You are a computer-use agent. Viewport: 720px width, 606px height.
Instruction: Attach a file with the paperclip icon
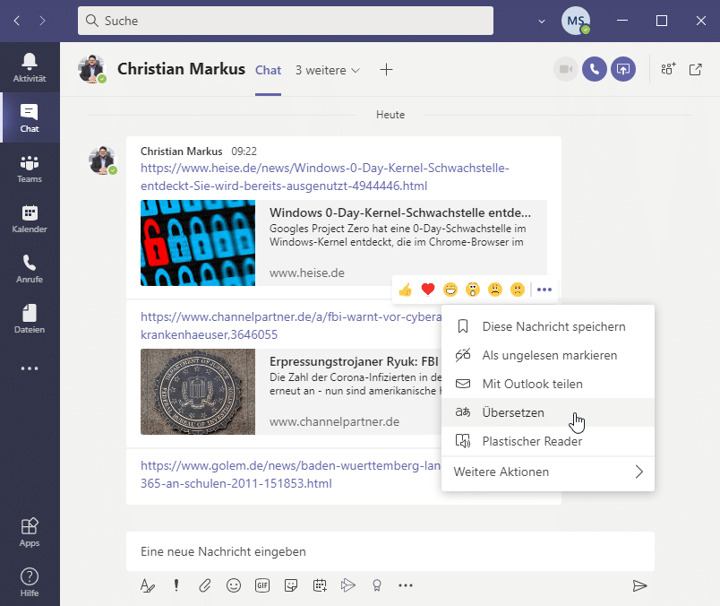204,585
